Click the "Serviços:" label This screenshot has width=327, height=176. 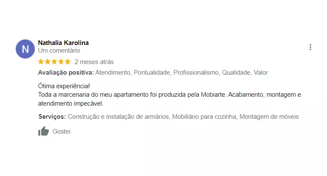click(52, 117)
